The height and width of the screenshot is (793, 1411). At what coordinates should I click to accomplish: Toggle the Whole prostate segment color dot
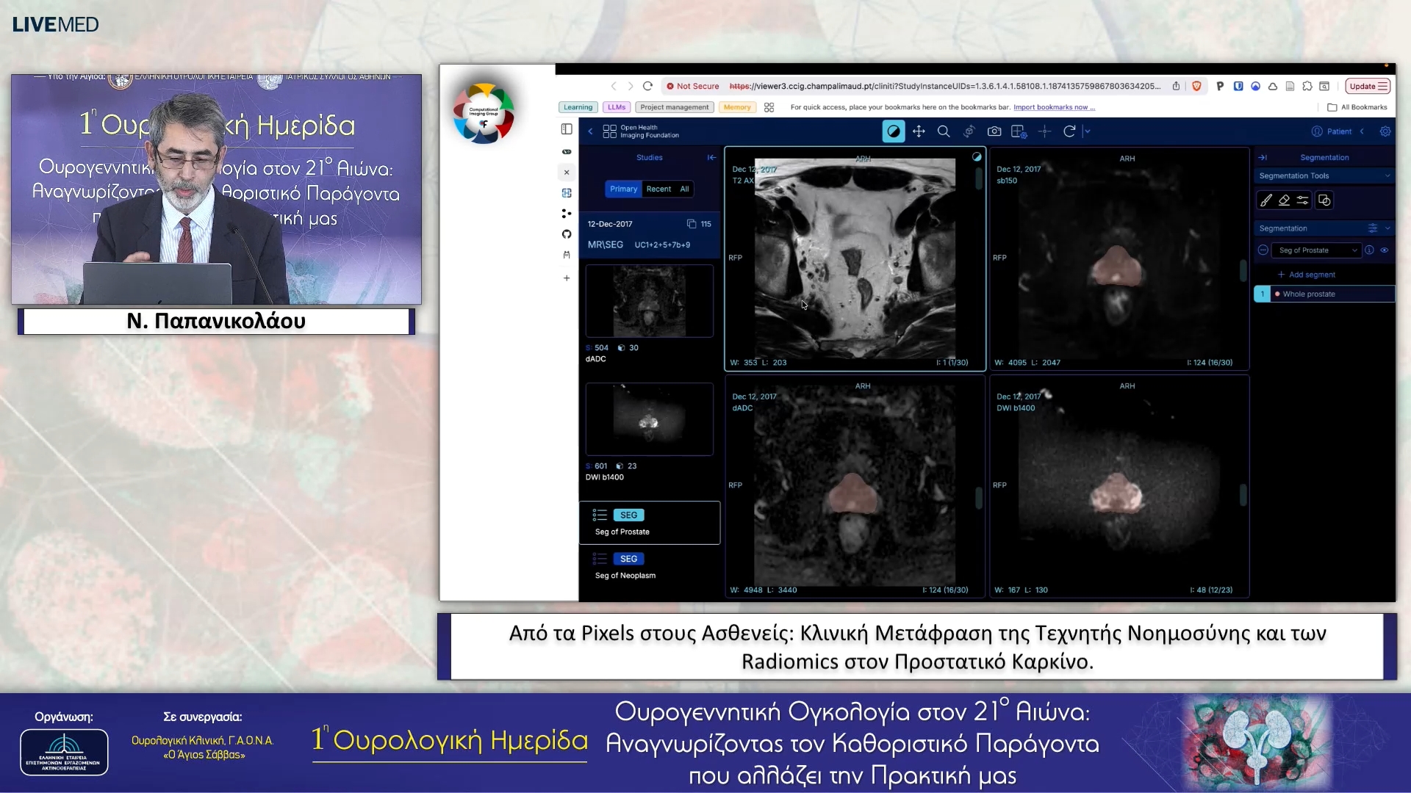coord(1277,294)
